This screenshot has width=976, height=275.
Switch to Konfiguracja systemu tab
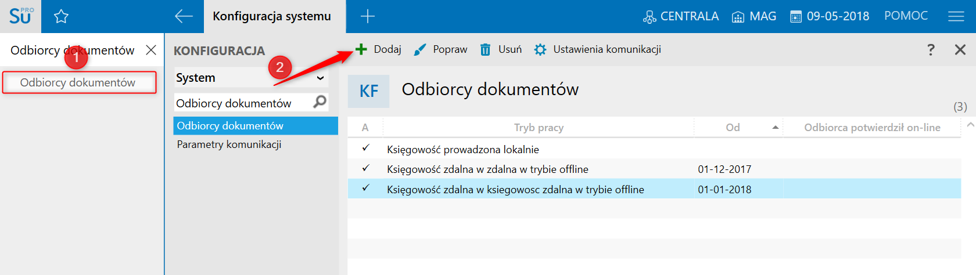[x=272, y=16]
